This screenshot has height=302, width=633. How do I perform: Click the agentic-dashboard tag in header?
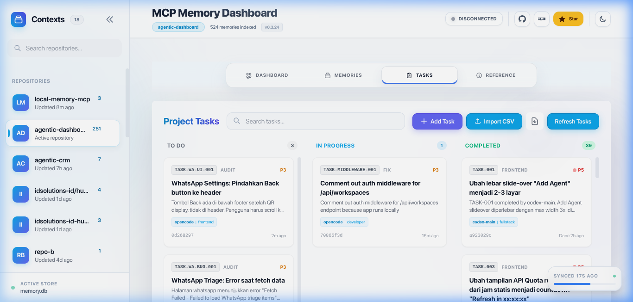[x=178, y=27]
